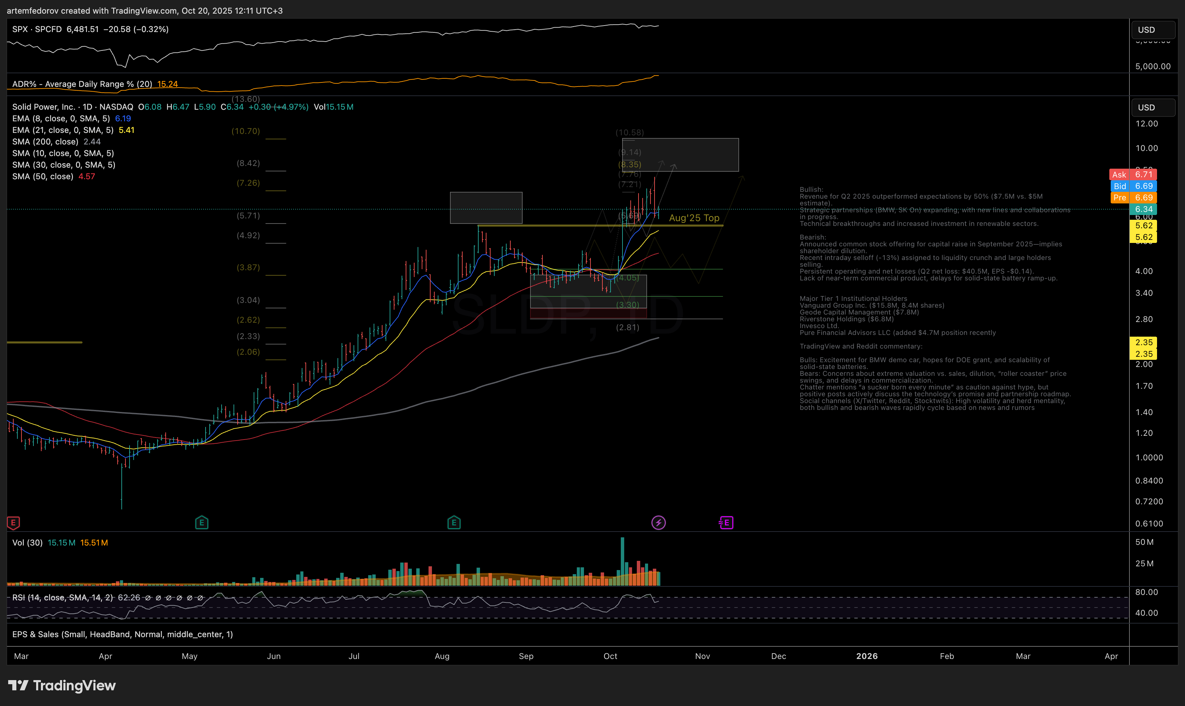Click the 5,000.00 SPX scale value
This screenshot has height=706, width=1185.
[1153, 66]
